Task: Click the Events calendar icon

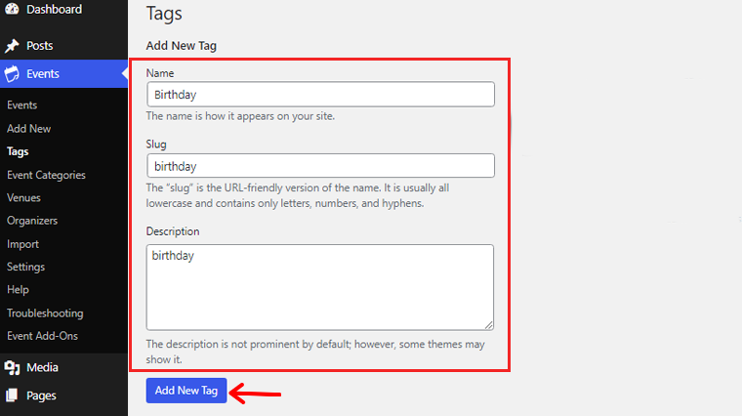Action: pos(12,74)
